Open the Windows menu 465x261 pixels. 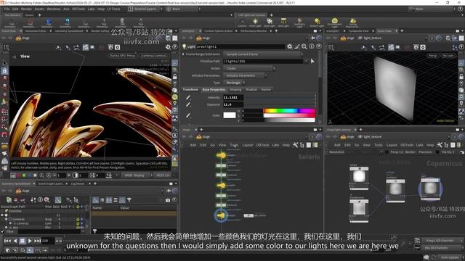point(54,9)
